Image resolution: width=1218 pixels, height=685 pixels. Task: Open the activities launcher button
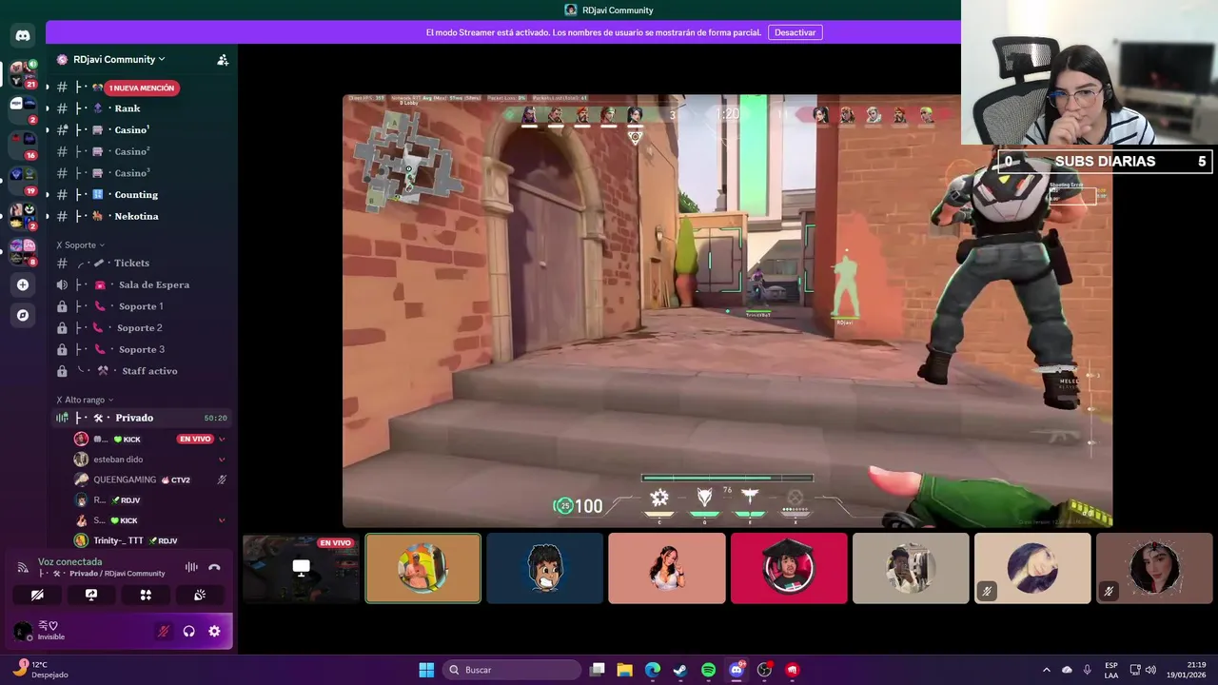click(146, 595)
